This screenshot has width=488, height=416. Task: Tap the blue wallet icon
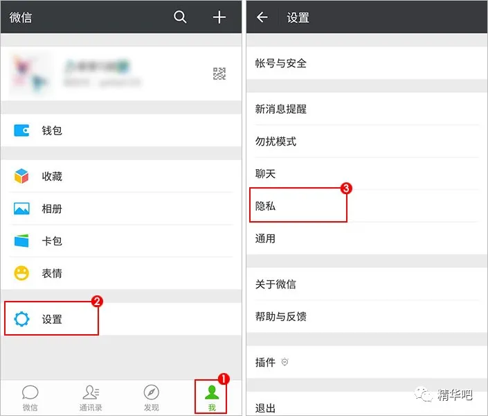pyautogui.click(x=21, y=130)
